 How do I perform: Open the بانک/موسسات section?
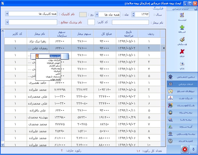pos(182,105)
